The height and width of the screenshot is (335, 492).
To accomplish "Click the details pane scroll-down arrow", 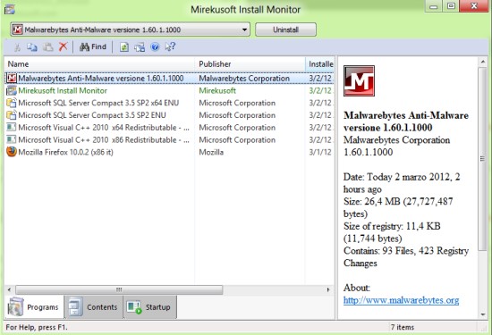I will click(x=483, y=314).
